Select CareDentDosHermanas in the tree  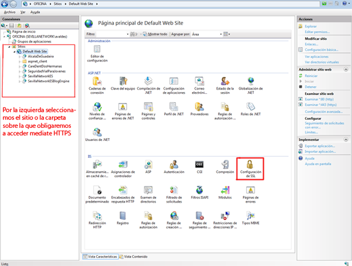[45, 66]
